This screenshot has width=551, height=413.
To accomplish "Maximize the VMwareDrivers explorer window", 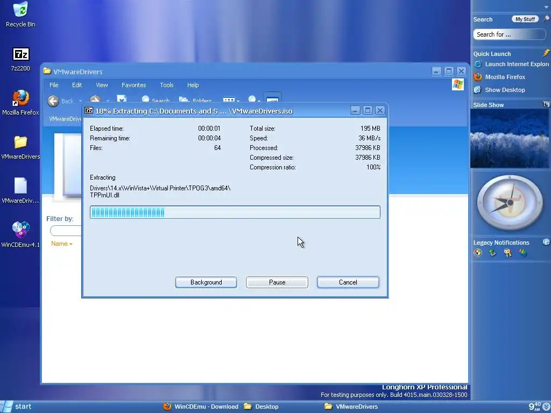I will click(449, 72).
